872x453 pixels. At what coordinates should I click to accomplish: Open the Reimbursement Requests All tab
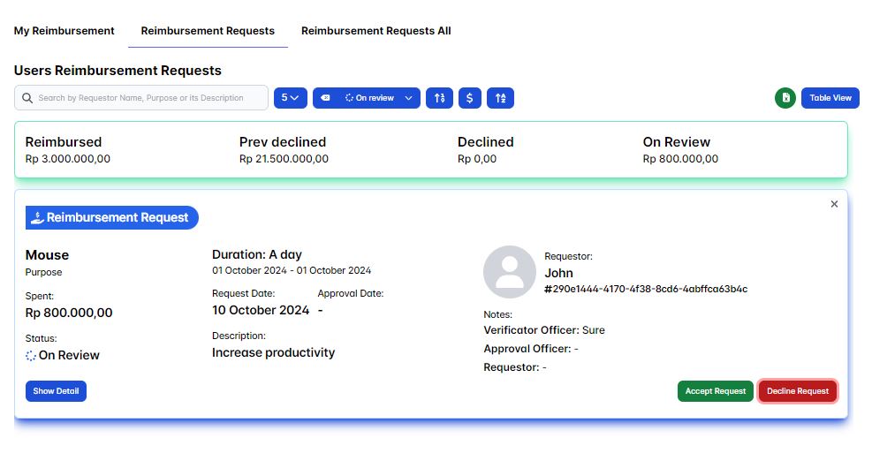[375, 31]
